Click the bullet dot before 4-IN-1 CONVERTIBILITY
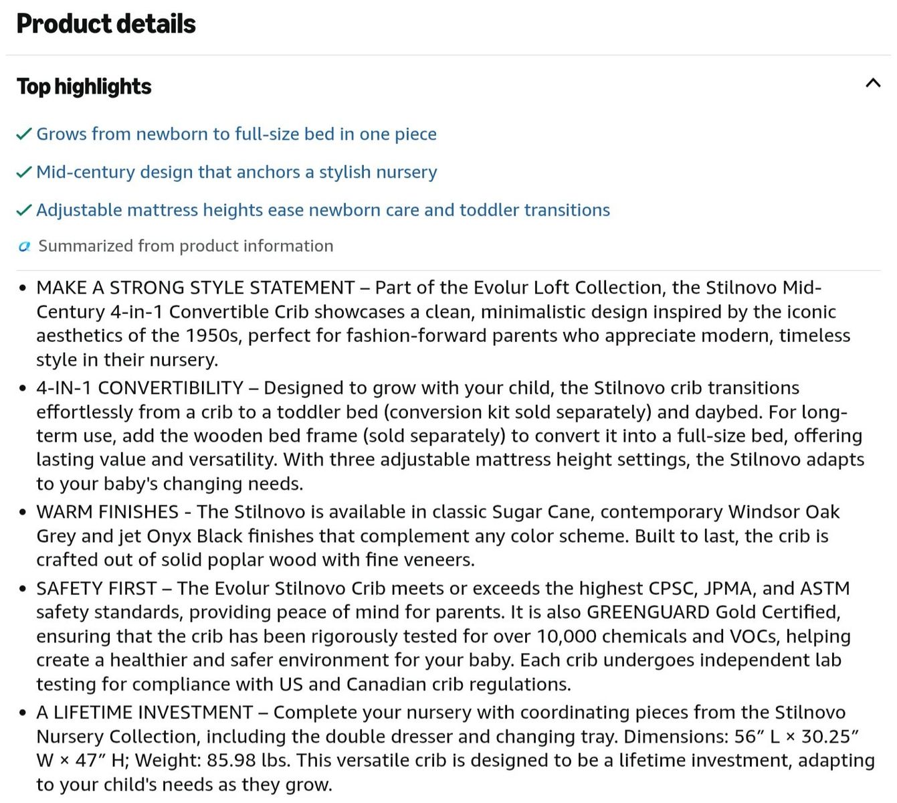Viewport: 897px width, 803px height. [23, 389]
